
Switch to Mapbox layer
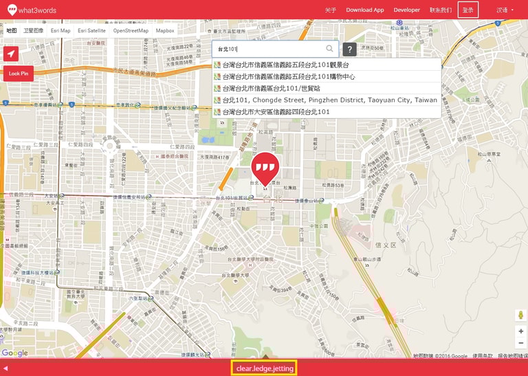pos(165,31)
